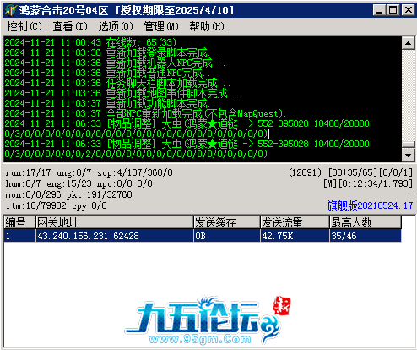417x350 pixels.
Task: Click the 最高人数 column header
Action: (x=366, y=222)
